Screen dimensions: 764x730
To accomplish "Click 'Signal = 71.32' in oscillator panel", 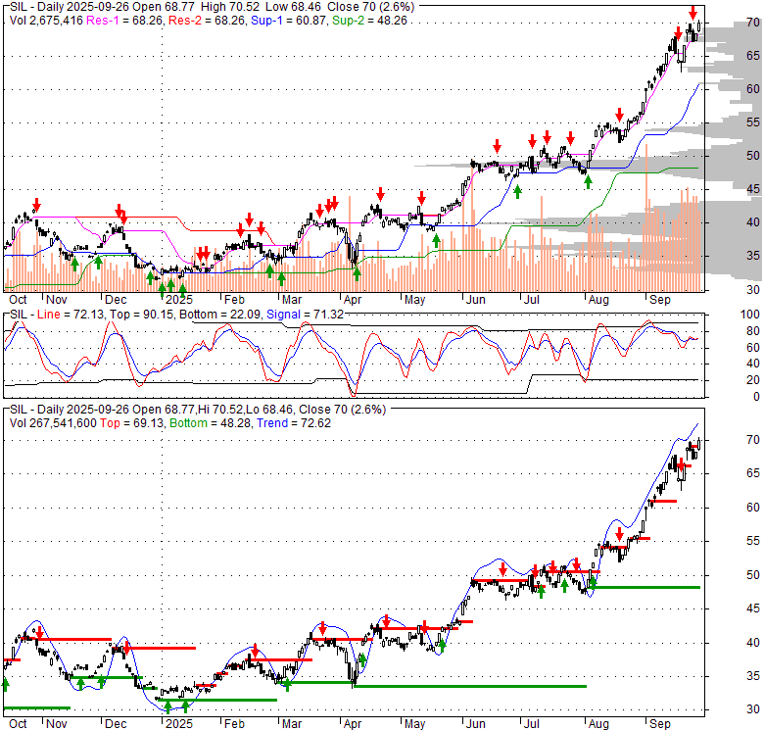I will click(305, 315).
